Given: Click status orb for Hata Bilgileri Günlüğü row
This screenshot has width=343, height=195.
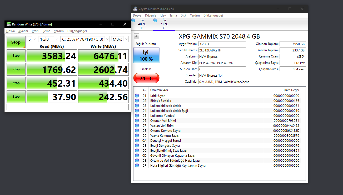Looking at the screenshot, I should (x=137, y=165).
